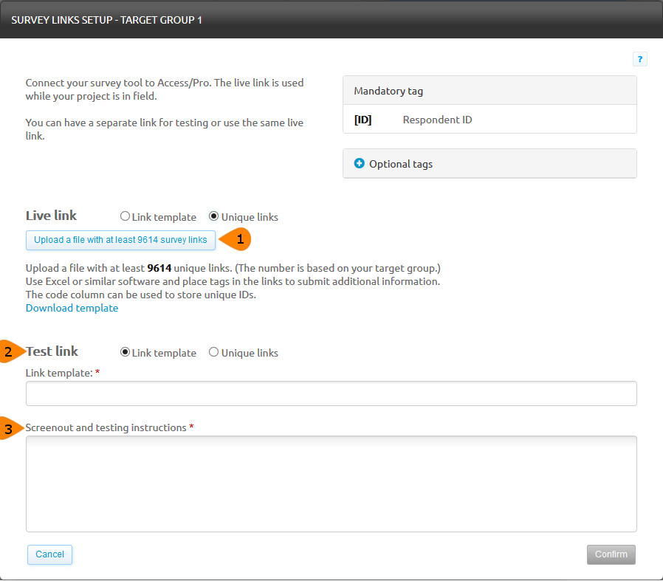Focus the Link template input field

(x=331, y=393)
